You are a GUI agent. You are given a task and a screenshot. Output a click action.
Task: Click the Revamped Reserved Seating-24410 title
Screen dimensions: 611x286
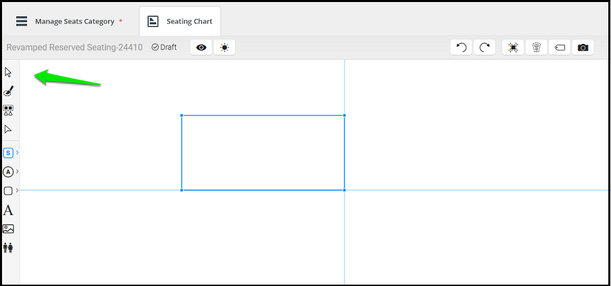point(74,47)
